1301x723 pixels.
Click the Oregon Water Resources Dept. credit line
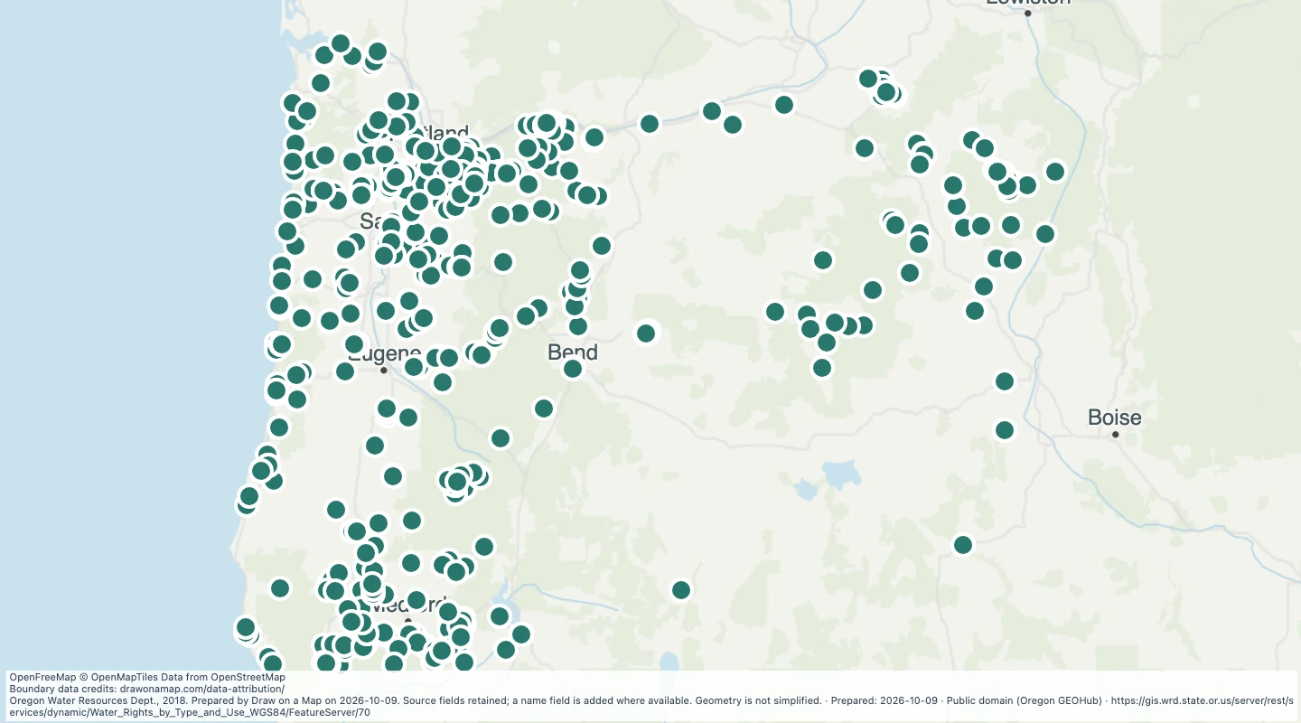(x=650, y=706)
